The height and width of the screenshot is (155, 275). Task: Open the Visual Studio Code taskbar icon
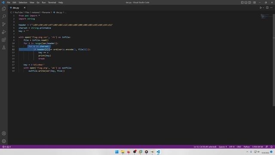(158, 152)
